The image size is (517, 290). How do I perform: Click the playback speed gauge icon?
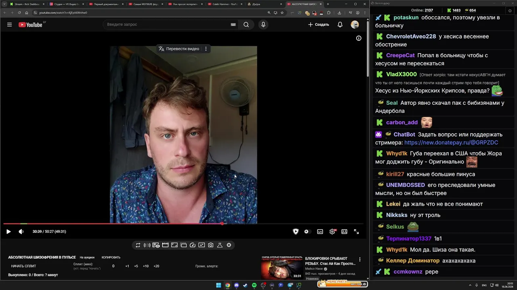pyautogui.click(x=193, y=245)
